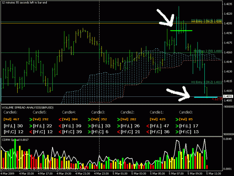Pick the '[H\C] 39' reading under Candle4
This screenshot has width=234, height=176.
72,132
